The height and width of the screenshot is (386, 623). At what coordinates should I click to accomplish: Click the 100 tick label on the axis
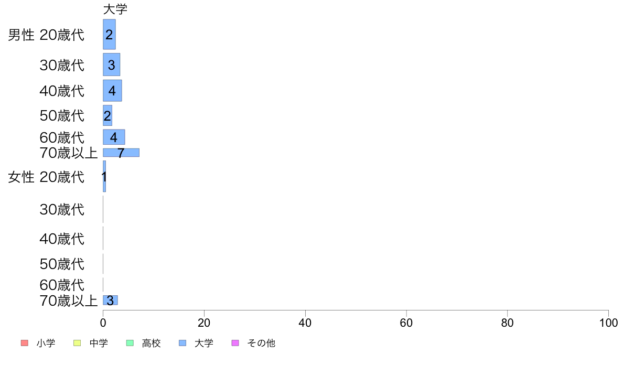pyautogui.click(x=608, y=323)
